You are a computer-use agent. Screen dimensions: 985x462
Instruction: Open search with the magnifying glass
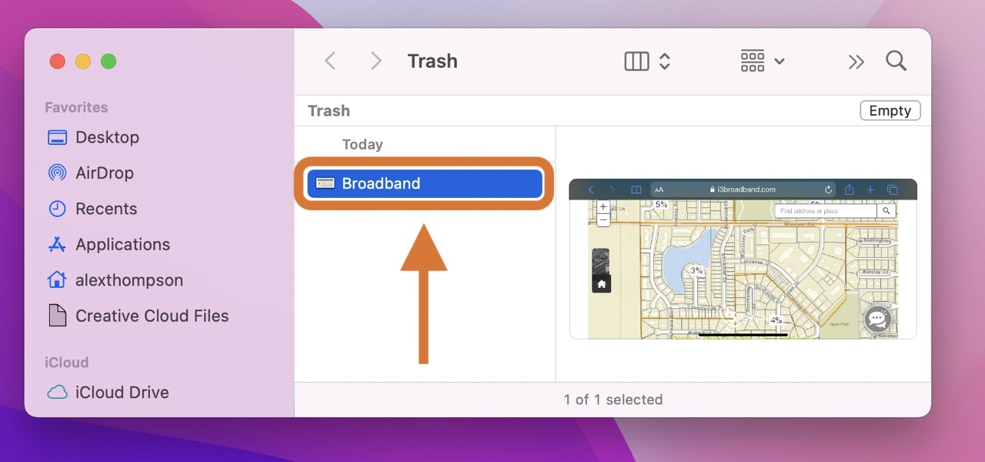click(896, 61)
